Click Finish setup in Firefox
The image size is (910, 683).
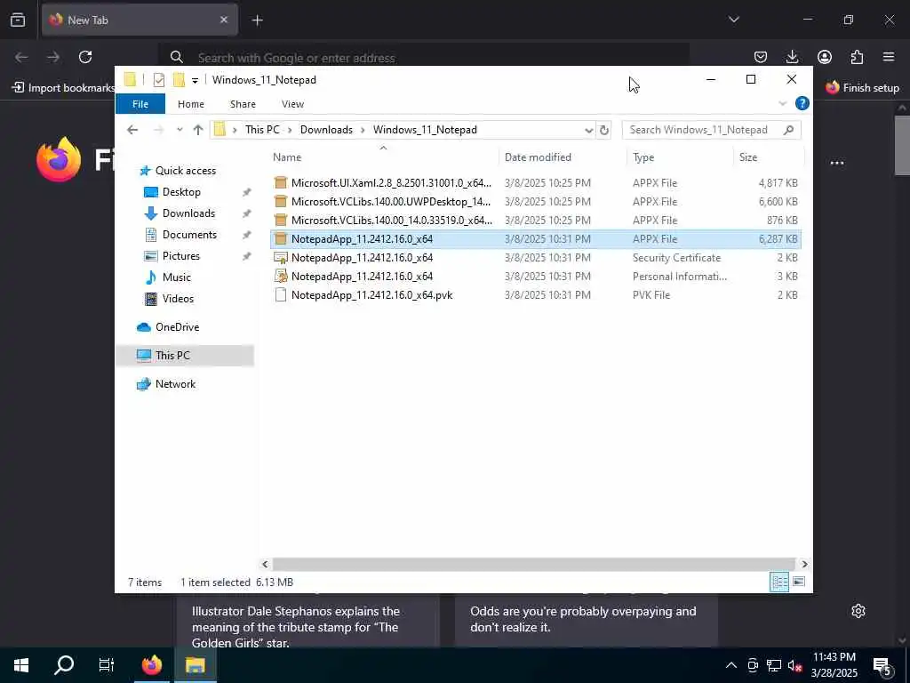tap(862, 88)
